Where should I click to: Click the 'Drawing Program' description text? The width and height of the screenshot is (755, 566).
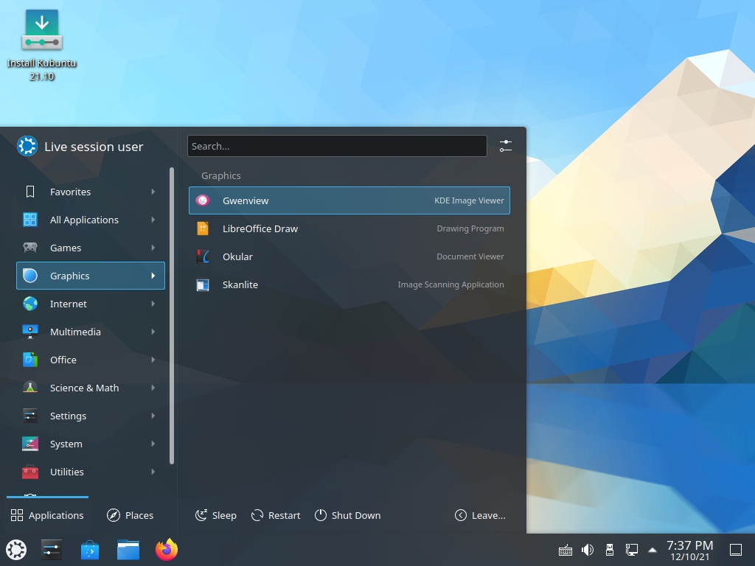[470, 228]
